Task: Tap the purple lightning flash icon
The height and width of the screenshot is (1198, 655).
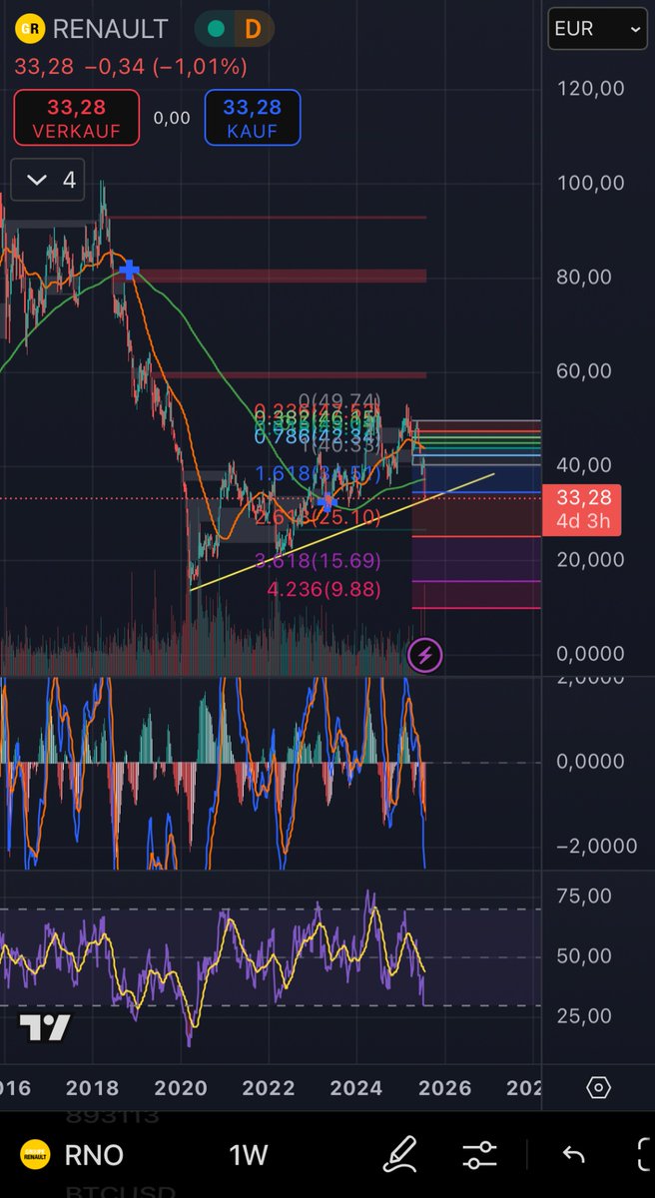Action: click(x=425, y=655)
